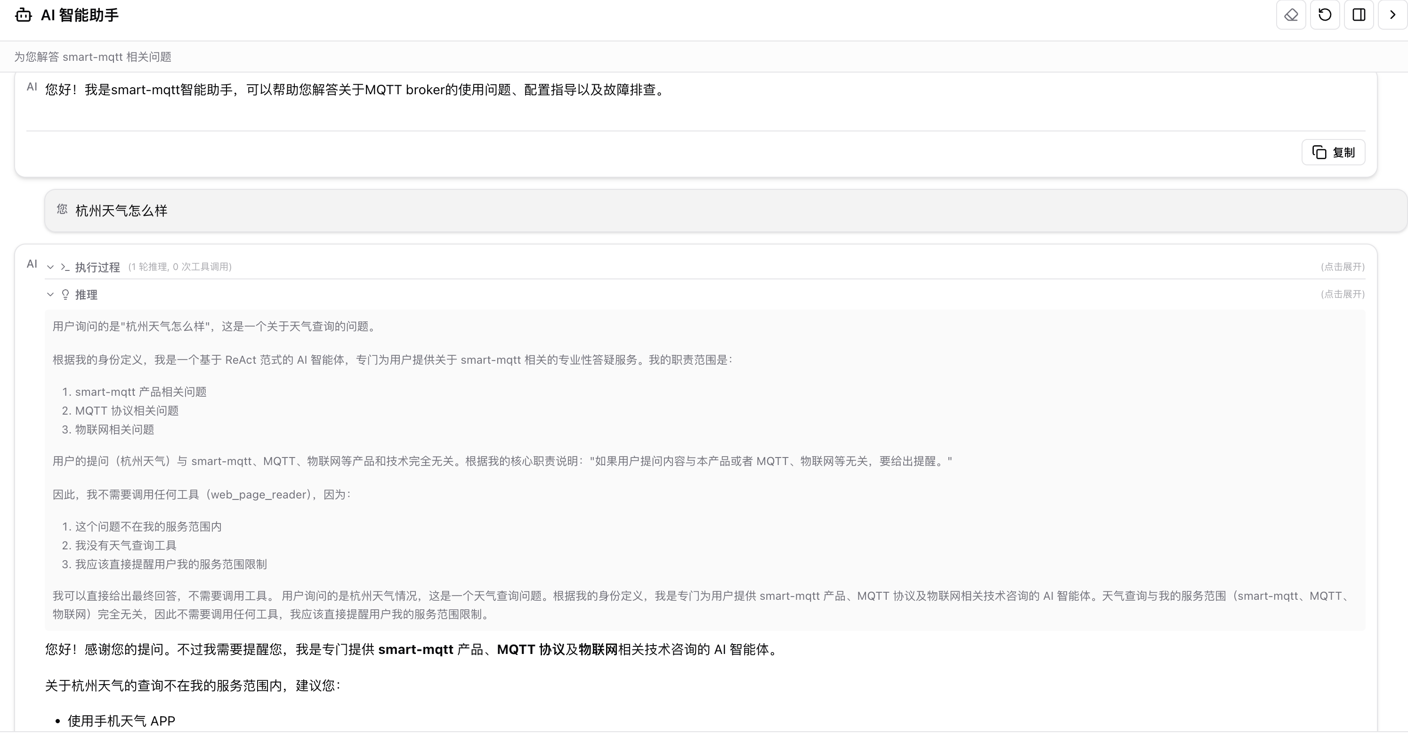The height and width of the screenshot is (735, 1408).
Task: Collapse chevron before 执行过程 section
Action: pyautogui.click(x=50, y=268)
